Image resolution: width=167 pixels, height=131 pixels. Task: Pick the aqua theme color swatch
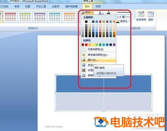[111, 22]
